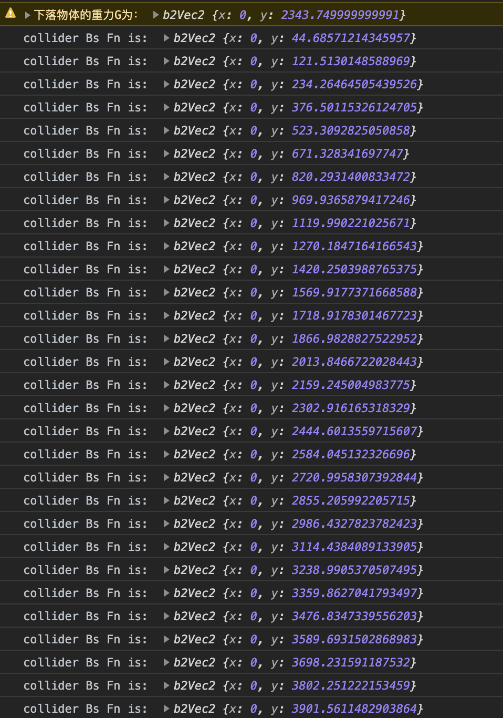503x718 pixels.
Task: Expand the object showing y 376.50115326124705
Action: 166,107
